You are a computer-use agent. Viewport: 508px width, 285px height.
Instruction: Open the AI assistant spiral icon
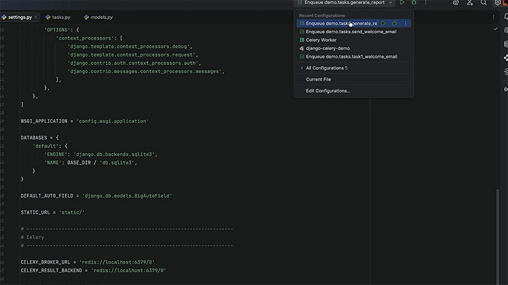click(456, 3)
